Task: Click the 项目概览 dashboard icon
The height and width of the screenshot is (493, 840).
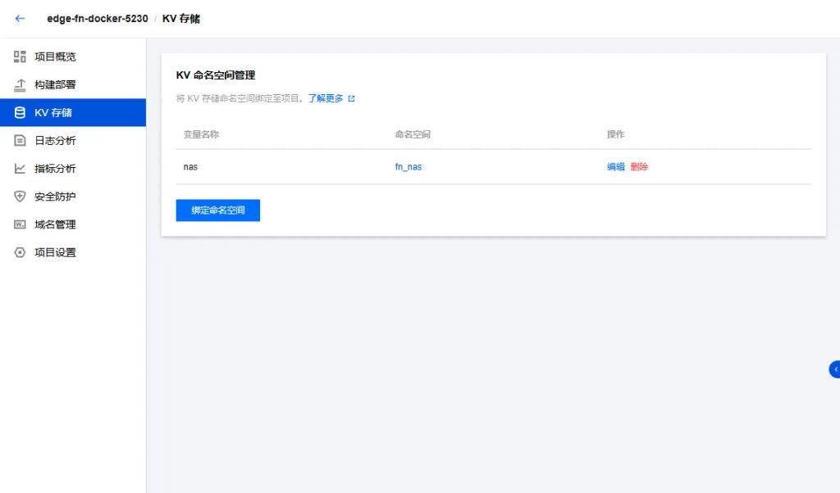Action: 21,57
